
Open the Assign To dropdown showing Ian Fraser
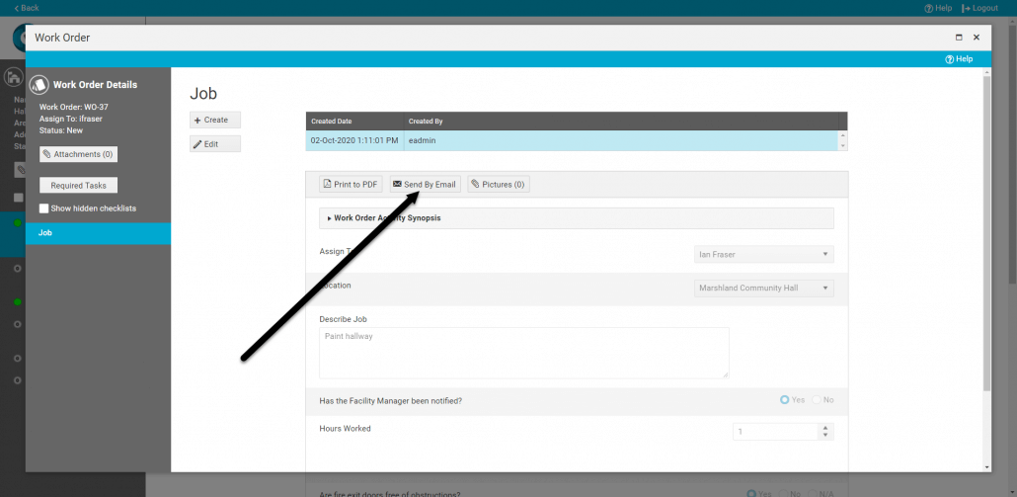tap(763, 255)
